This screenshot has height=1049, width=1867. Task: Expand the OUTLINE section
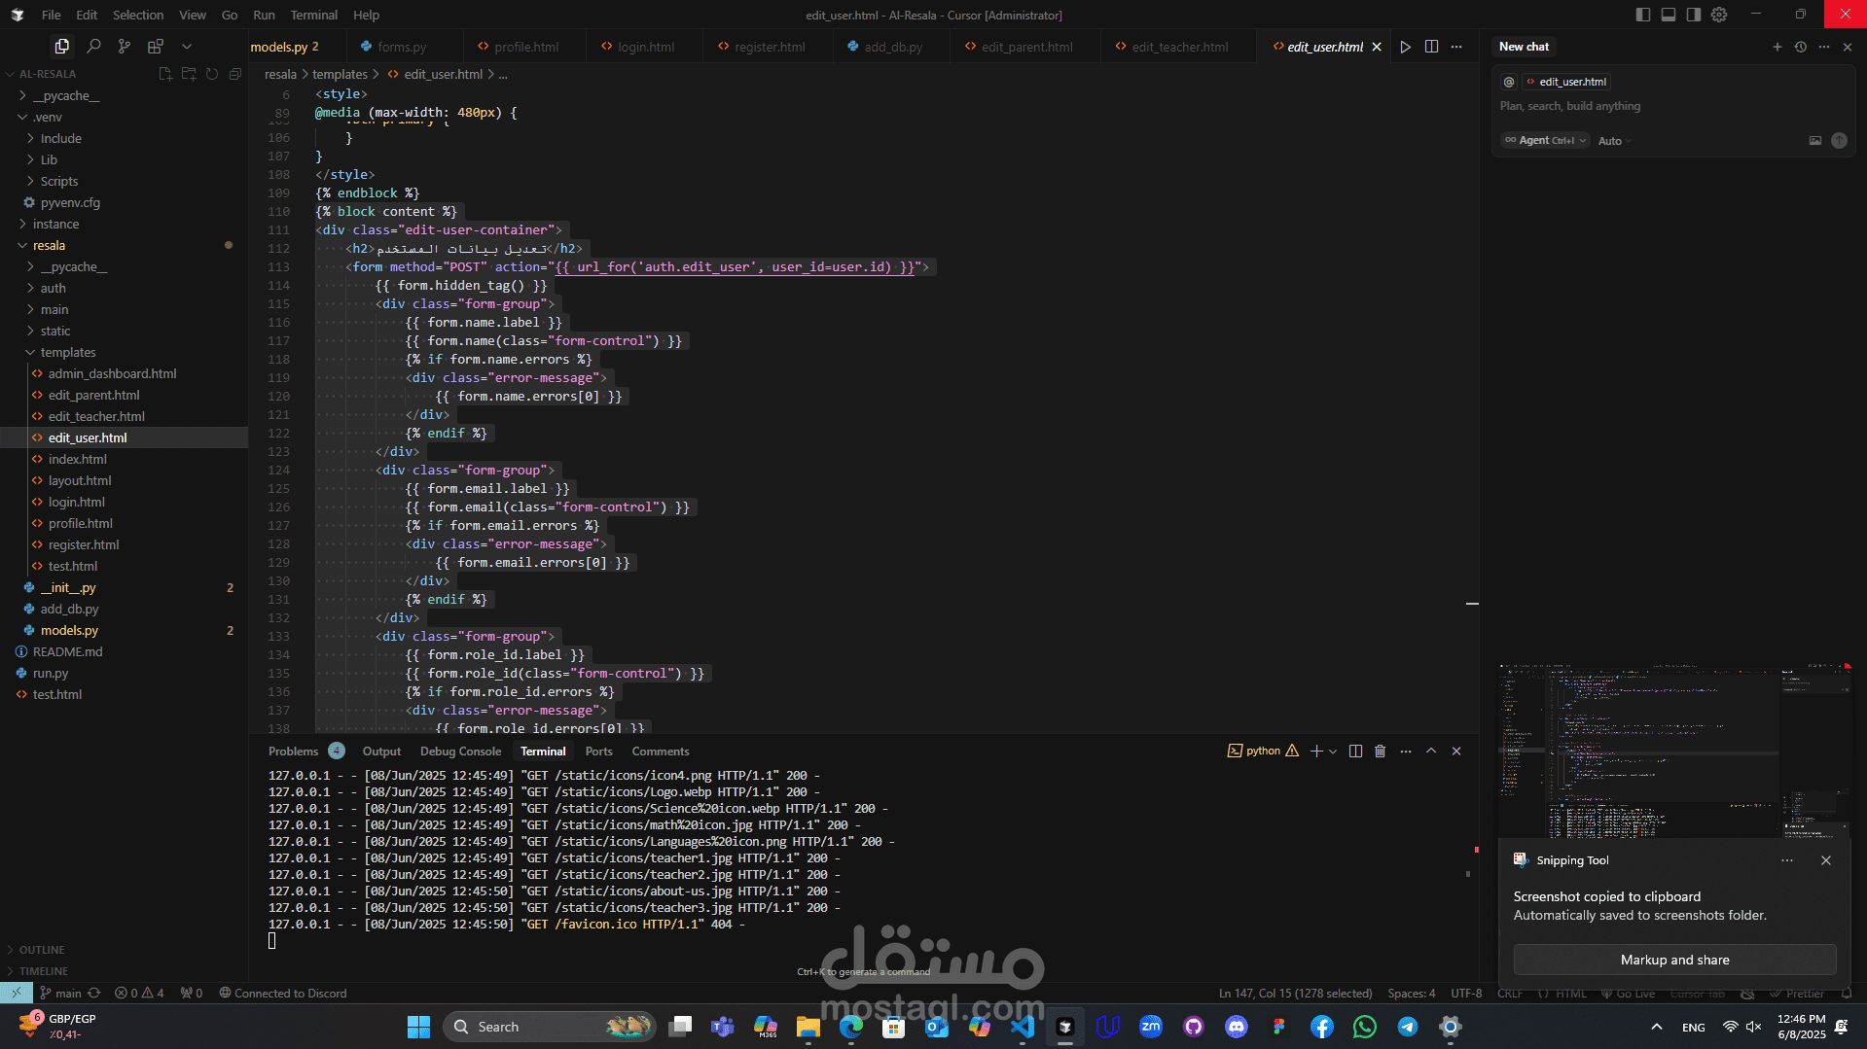coord(42,950)
